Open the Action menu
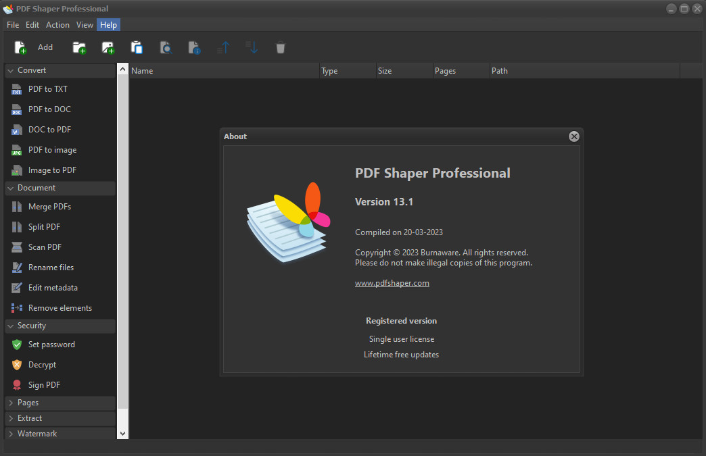706x456 pixels. [57, 25]
